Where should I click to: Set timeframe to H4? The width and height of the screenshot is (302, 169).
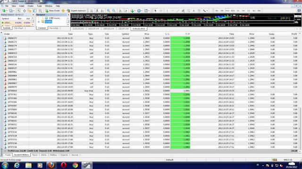coord(243,11)
